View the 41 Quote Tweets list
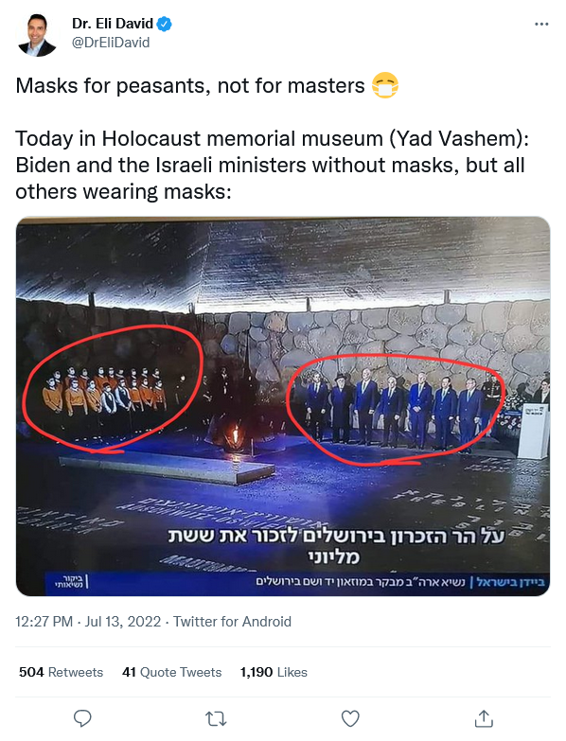 171,672
